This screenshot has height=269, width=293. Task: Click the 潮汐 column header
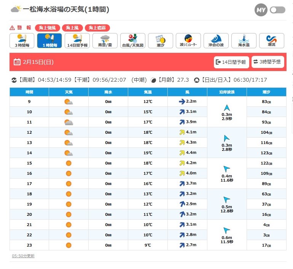(x=266, y=92)
